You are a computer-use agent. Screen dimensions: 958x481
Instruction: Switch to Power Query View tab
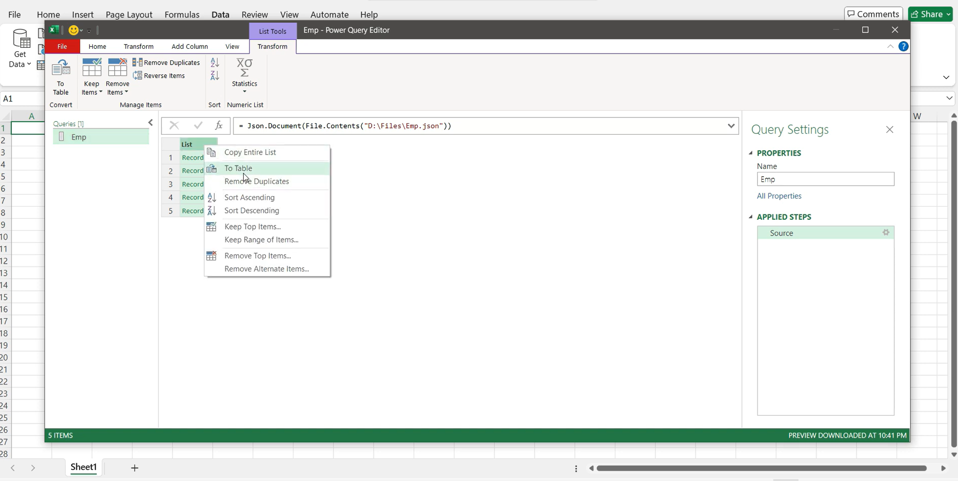(232, 46)
